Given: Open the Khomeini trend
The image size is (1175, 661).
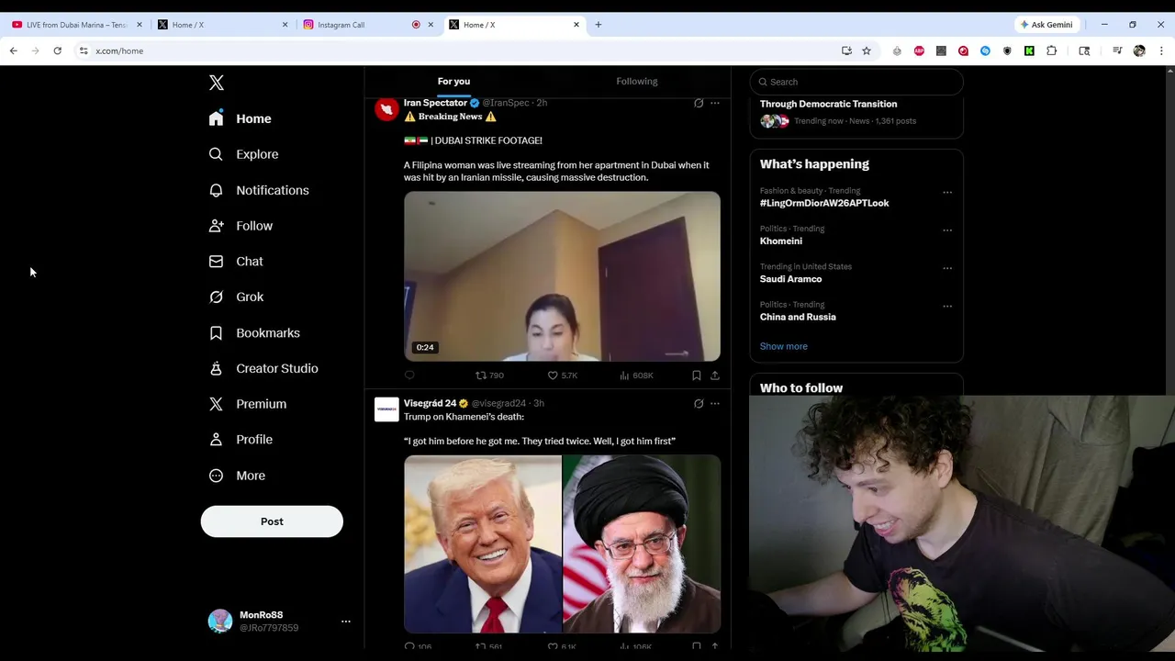Looking at the screenshot, I should [781, 241].
